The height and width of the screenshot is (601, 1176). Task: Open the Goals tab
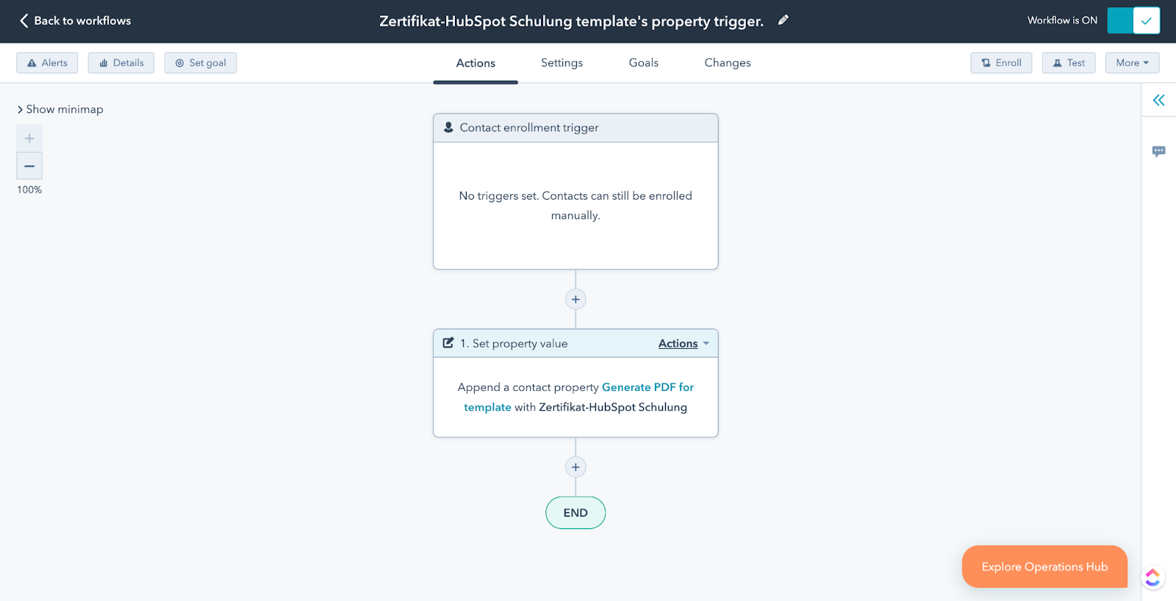[x=644, y=63]
